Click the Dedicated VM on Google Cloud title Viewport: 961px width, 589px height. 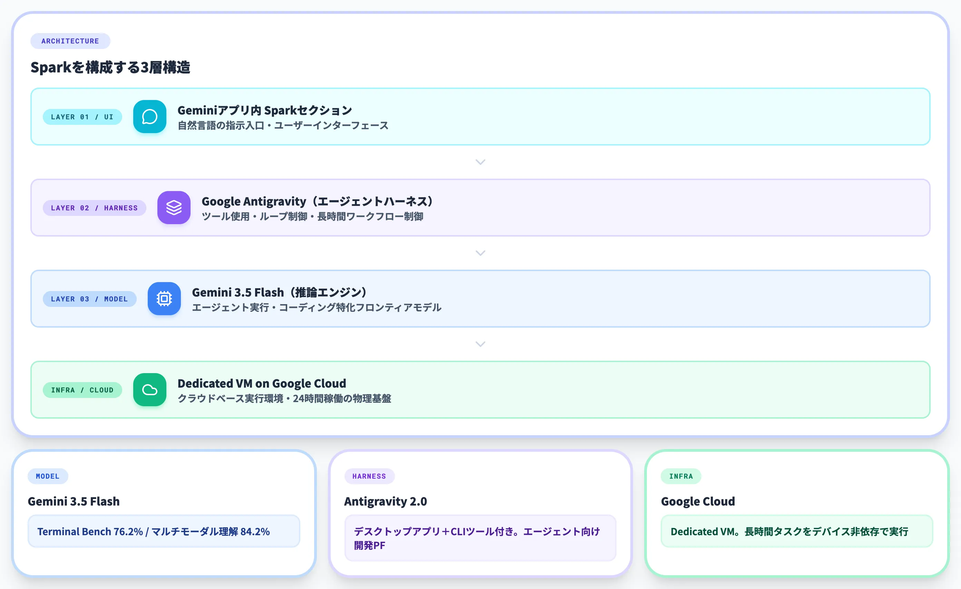click(262, 384)
